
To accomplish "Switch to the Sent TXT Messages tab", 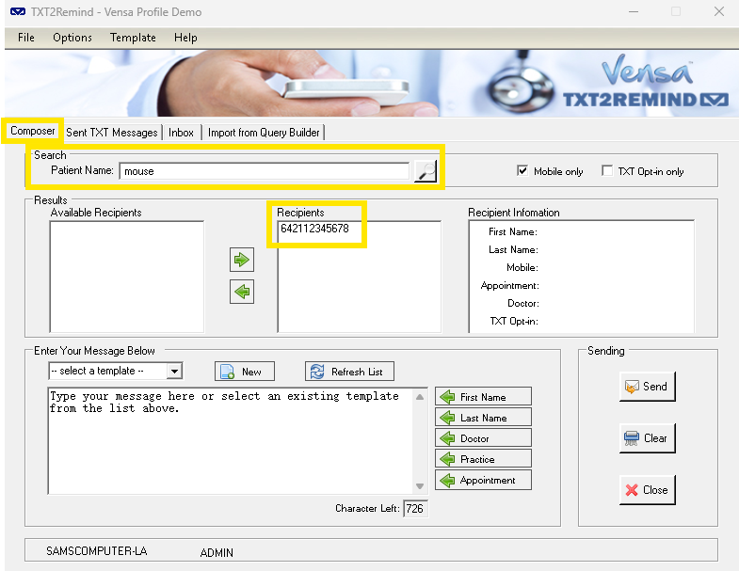I will coord(112,133).
